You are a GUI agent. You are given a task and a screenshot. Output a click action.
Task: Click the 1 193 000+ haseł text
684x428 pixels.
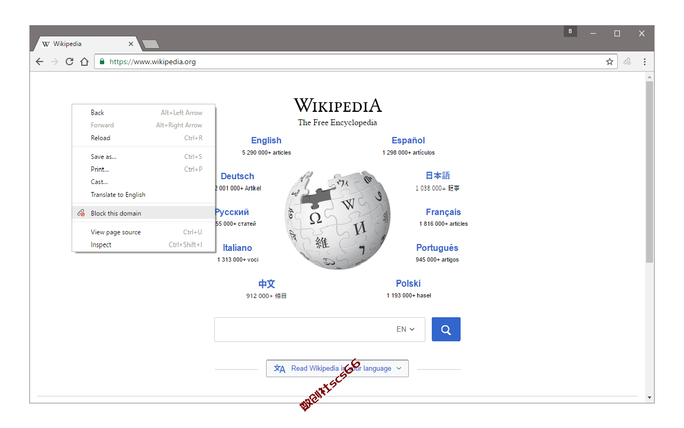pyautogui.click(x=409, y=295)
